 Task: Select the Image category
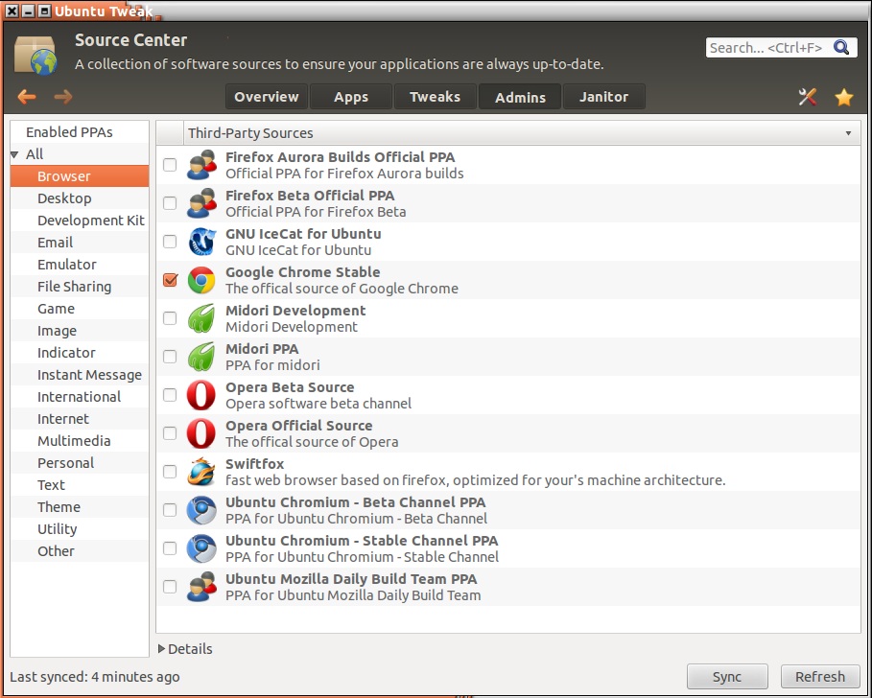[x=80, y=331]
